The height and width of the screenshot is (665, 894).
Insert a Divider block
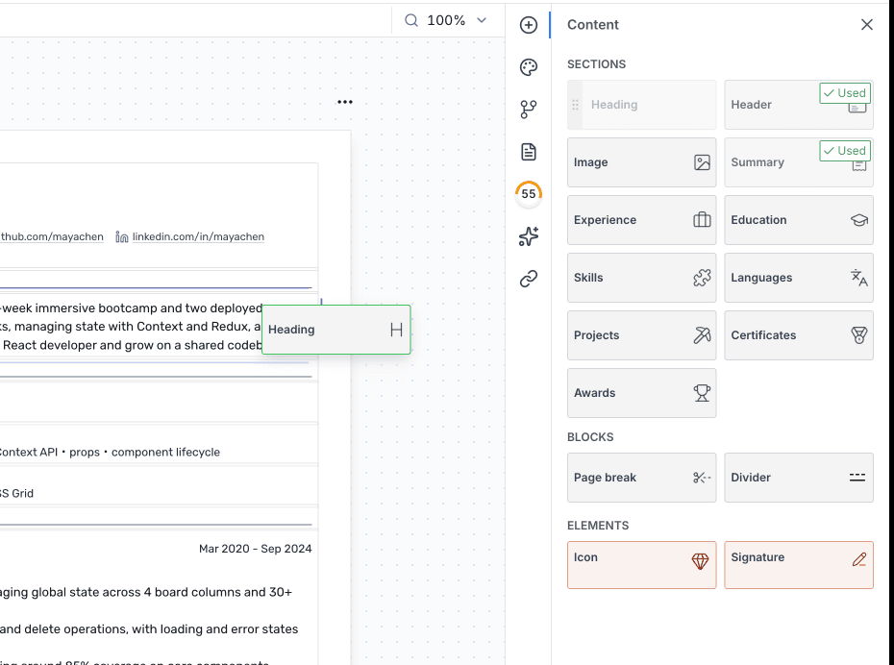click(x=799, y=478)
